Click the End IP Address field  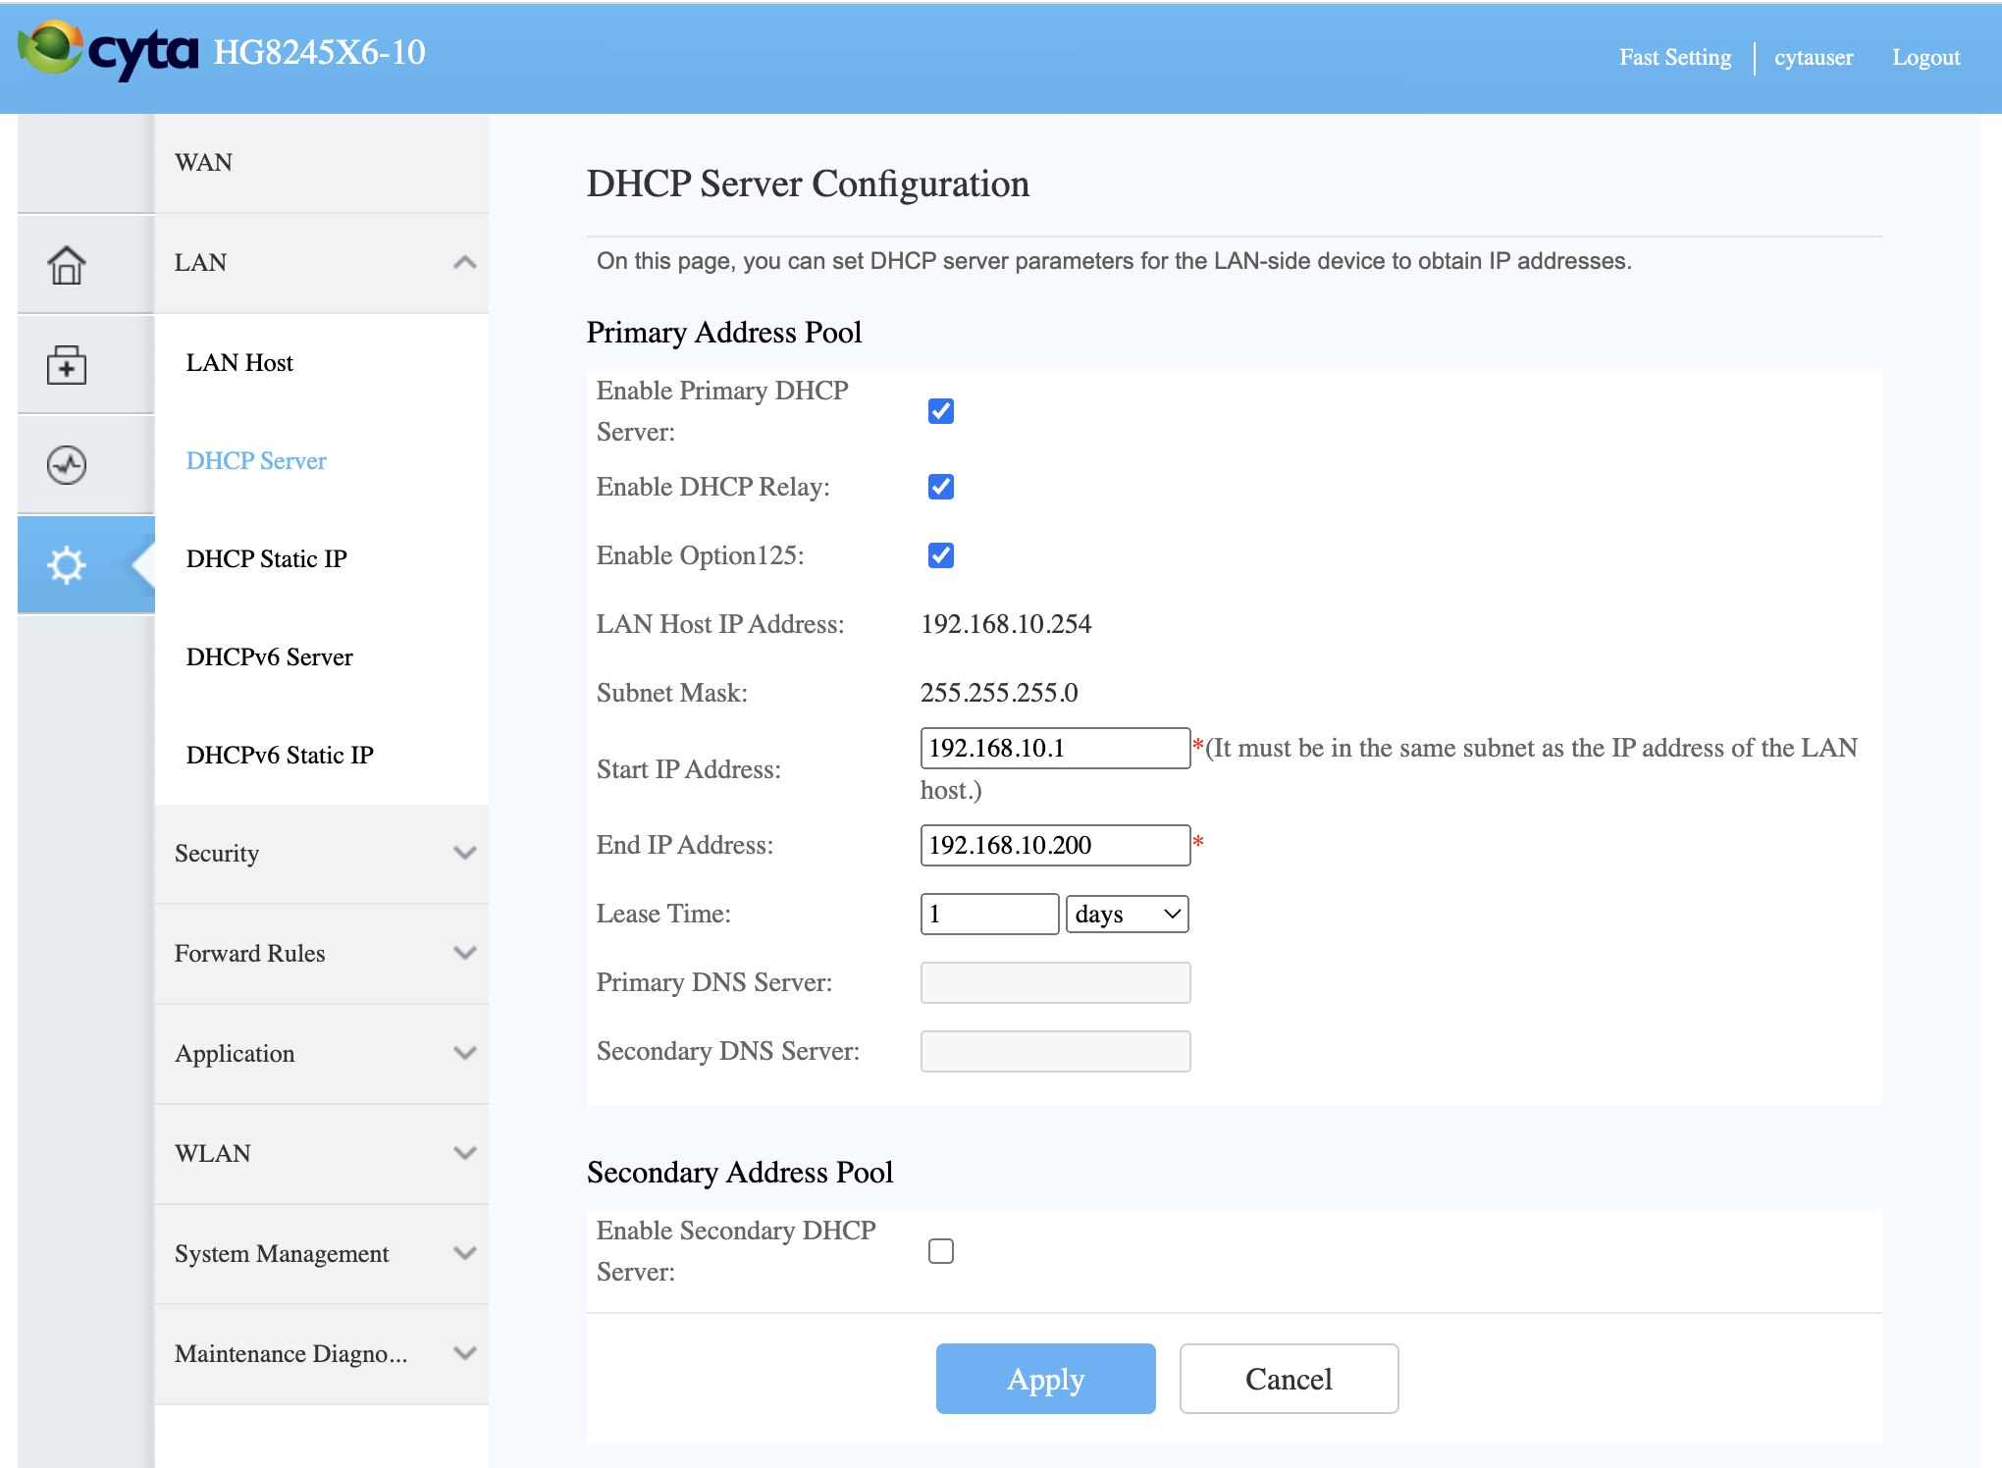click(x=1055, y=845)
